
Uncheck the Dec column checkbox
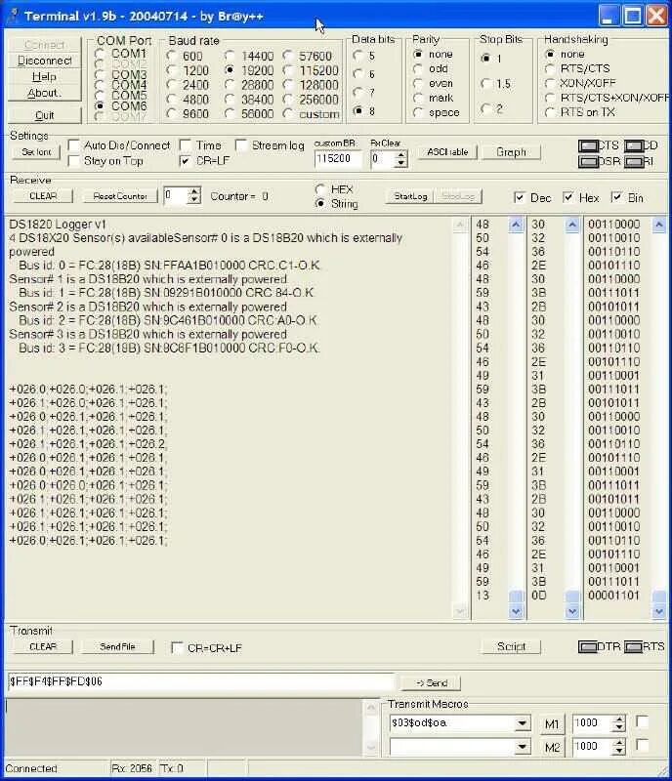click(519, 198)
